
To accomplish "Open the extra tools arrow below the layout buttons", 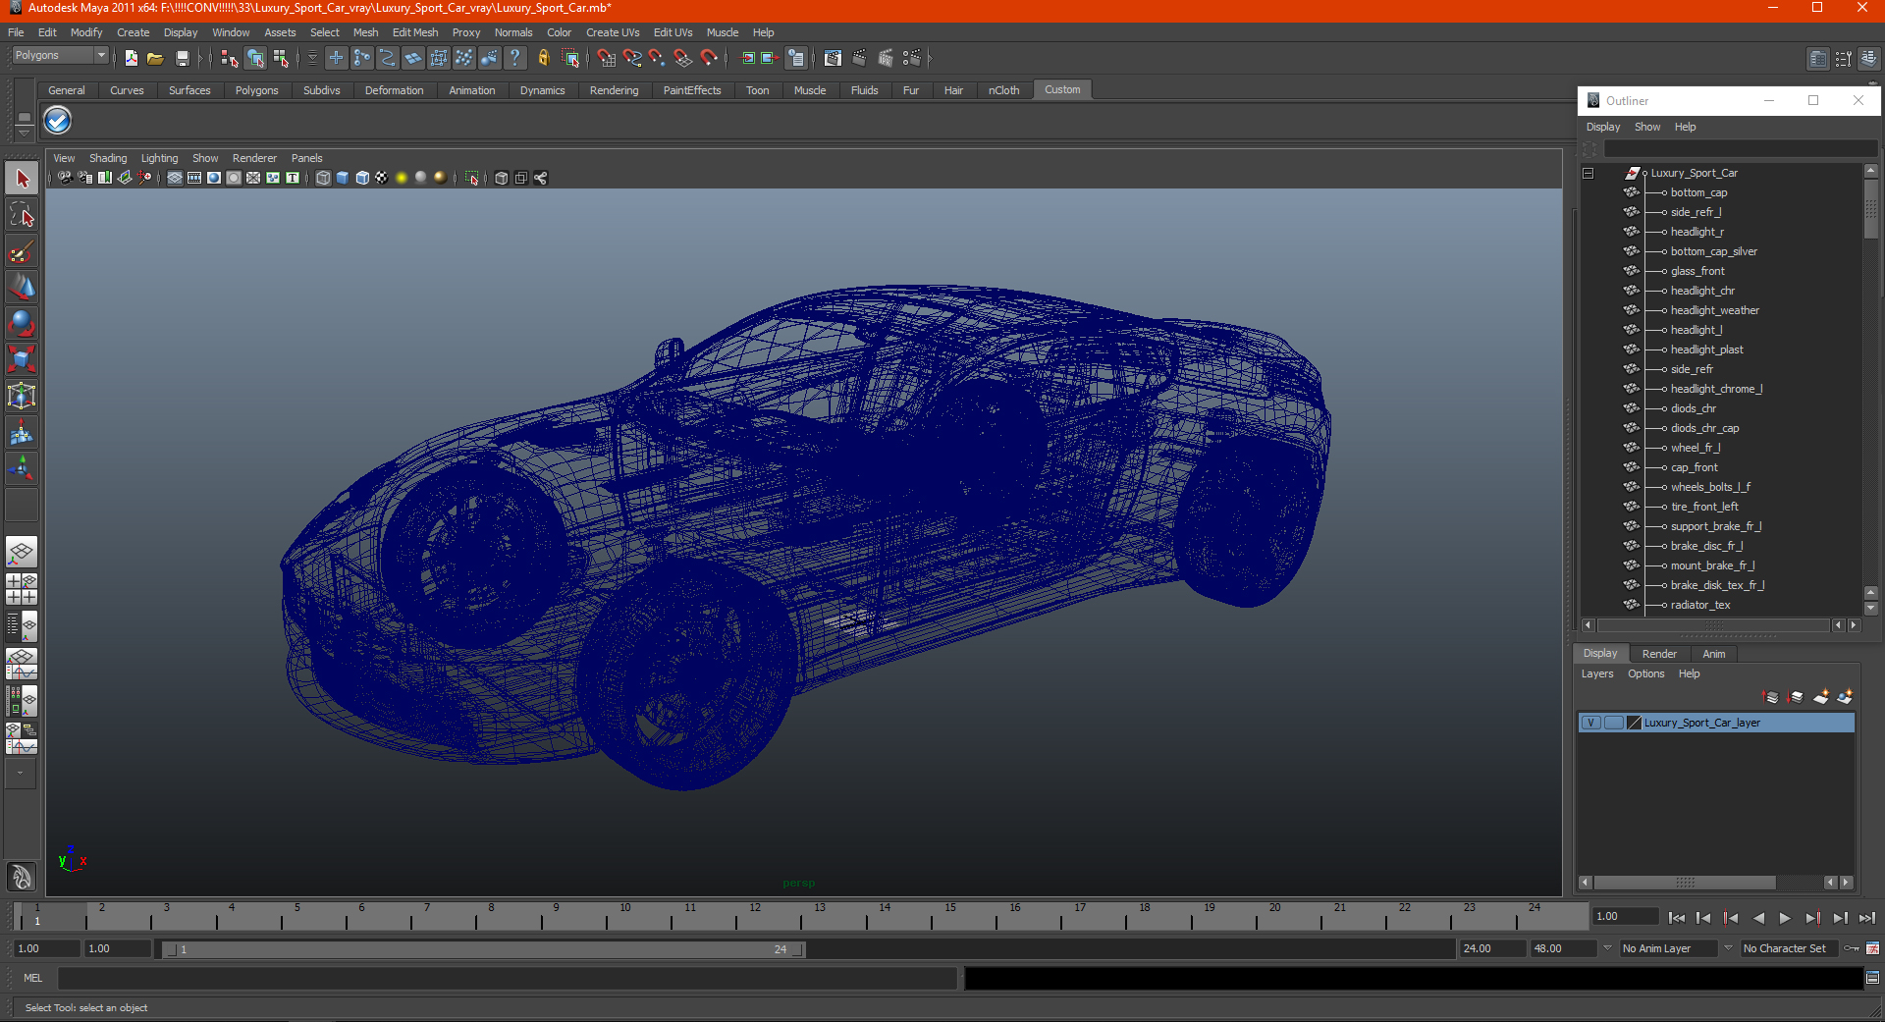I will point(20,774).
